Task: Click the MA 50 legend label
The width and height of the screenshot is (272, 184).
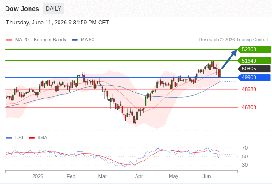Action: [x=88, y=40]
